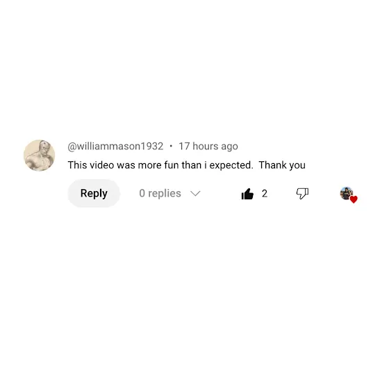
Task: Click the dot separator after the username
Action: [x=171, y=146]
